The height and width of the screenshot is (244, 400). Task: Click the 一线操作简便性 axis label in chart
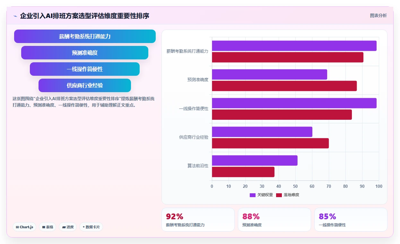[194, 109]
